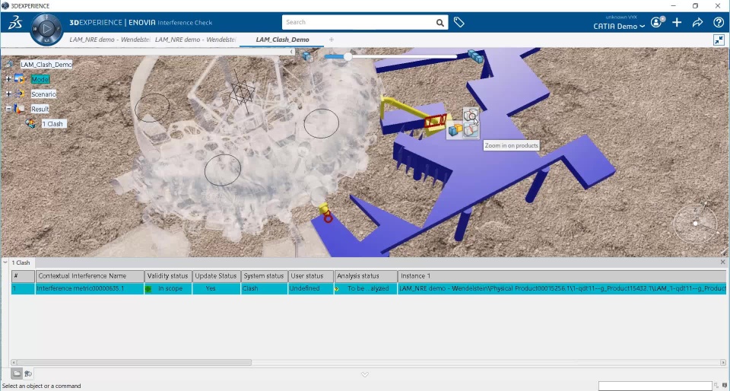Adjust the transparency slider handle
730x391 pixels.
click(348, 56)
